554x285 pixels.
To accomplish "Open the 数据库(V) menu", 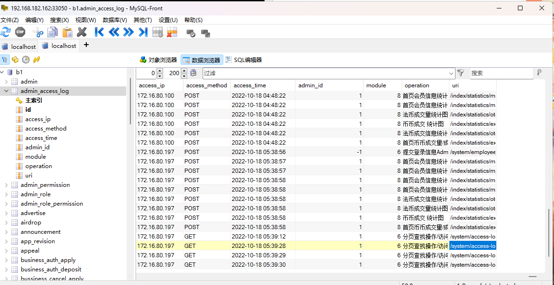I will (x=114, y=20).
